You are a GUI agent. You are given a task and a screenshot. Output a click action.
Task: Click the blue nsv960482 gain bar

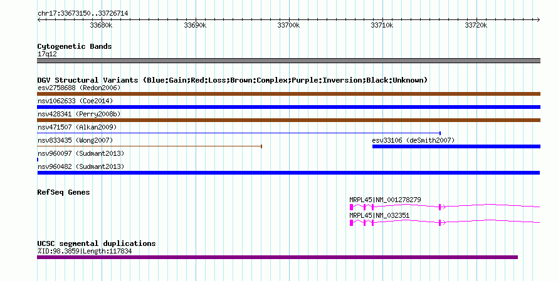288,173
